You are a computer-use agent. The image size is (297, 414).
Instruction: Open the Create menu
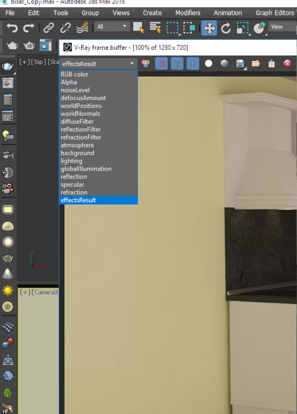coord(152,13)
